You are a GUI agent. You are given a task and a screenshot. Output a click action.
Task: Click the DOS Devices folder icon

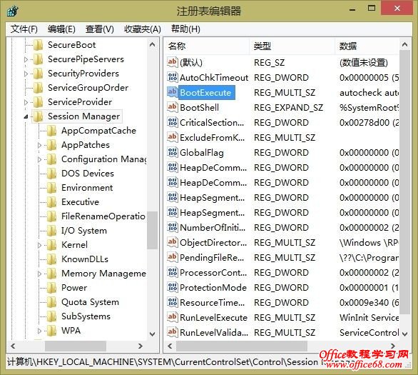click(52, 174)
